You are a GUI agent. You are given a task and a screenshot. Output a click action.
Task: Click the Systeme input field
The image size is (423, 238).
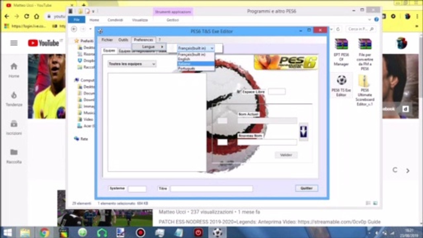tap(137, 189)
